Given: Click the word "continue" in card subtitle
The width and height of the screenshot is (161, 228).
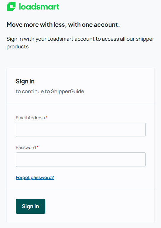Looking at the screenshot, I should click(x=33, y=91).
